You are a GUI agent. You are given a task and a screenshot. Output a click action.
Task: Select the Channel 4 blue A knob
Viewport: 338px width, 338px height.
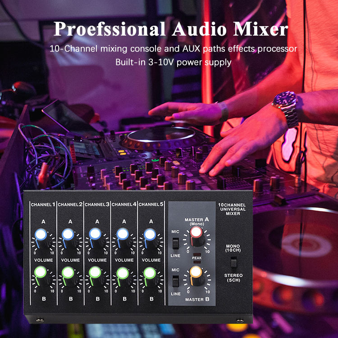tap(122, 234)
